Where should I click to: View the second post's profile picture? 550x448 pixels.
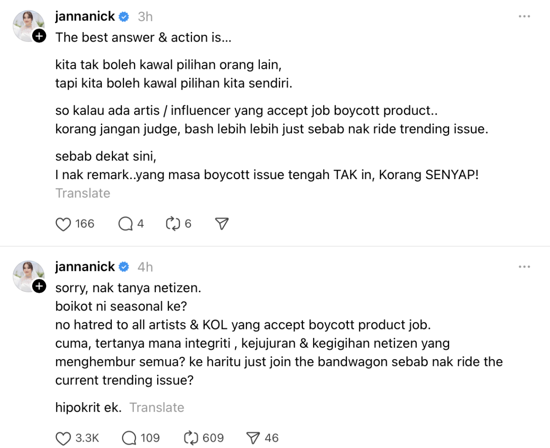(27, 275)
